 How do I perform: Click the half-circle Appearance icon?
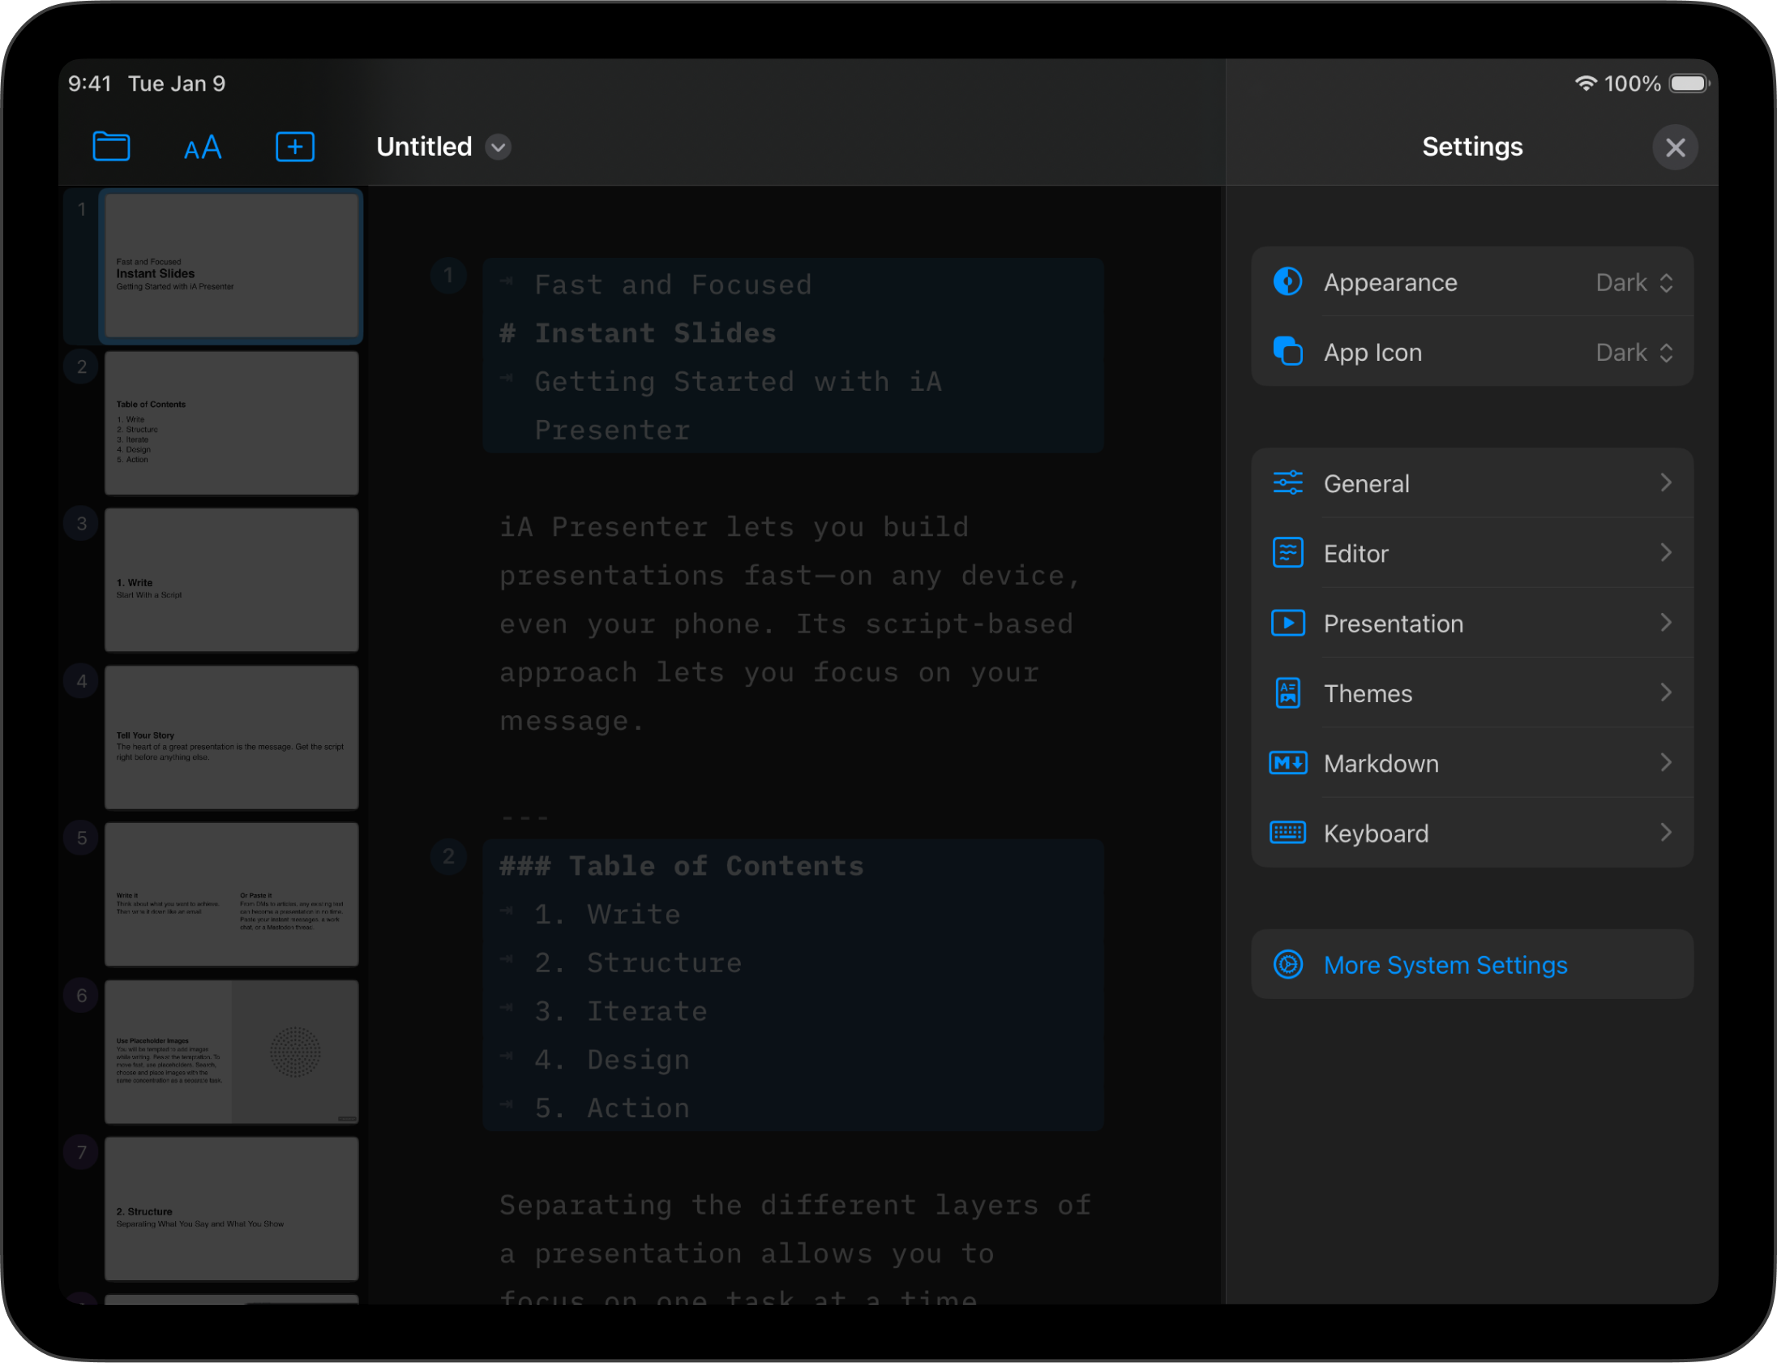tap(1287, 282)
